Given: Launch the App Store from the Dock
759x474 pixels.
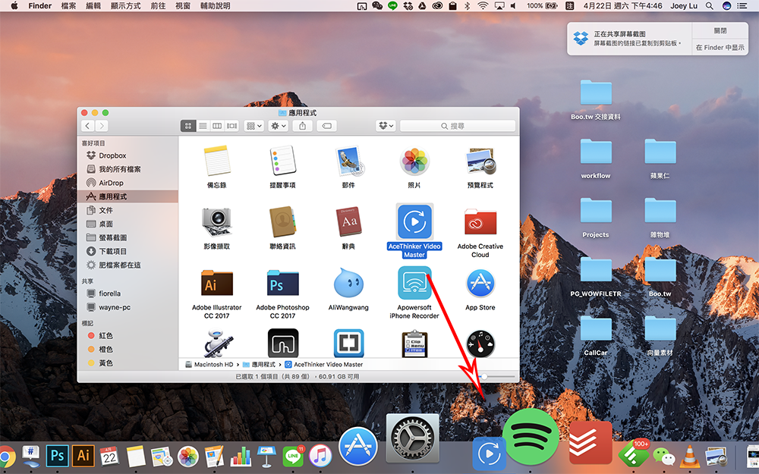Looking at the screenshot, I should 358,446.
